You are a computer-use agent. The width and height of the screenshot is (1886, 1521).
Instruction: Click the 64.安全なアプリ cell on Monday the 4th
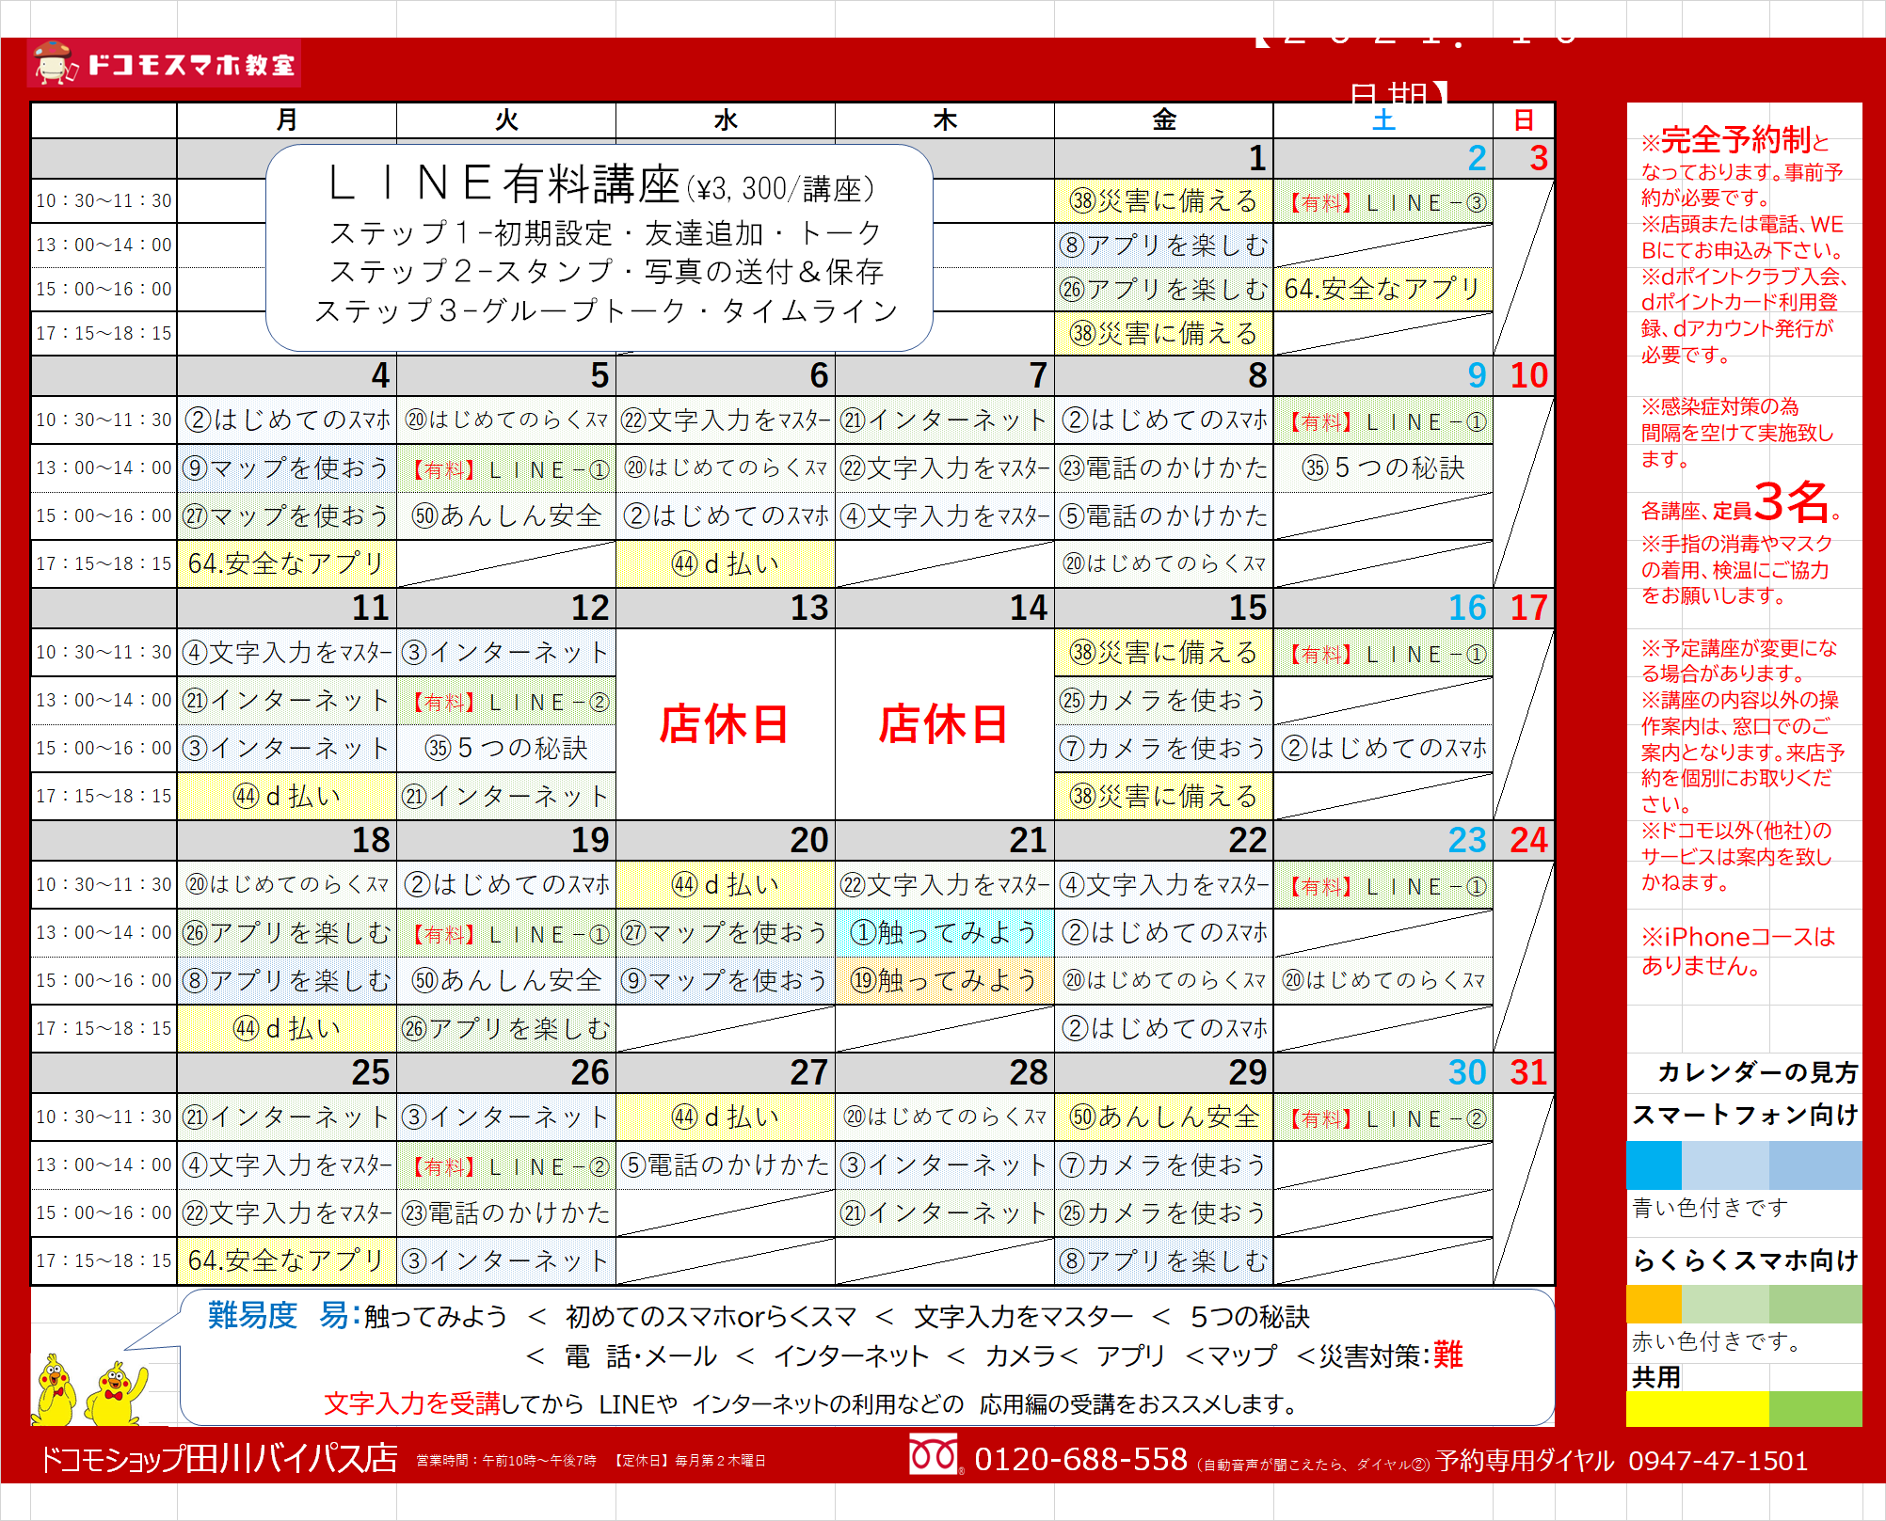[286, 563]
